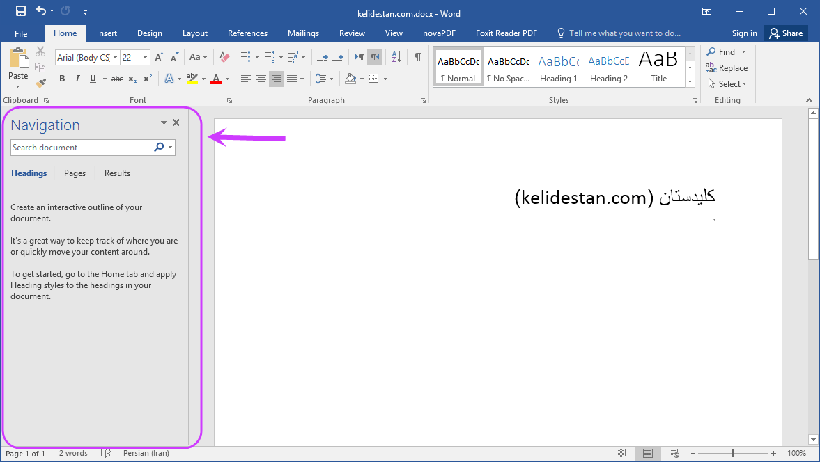The image size is (820, 462).
Task: Click the Share button
Action: pos(787,33)
